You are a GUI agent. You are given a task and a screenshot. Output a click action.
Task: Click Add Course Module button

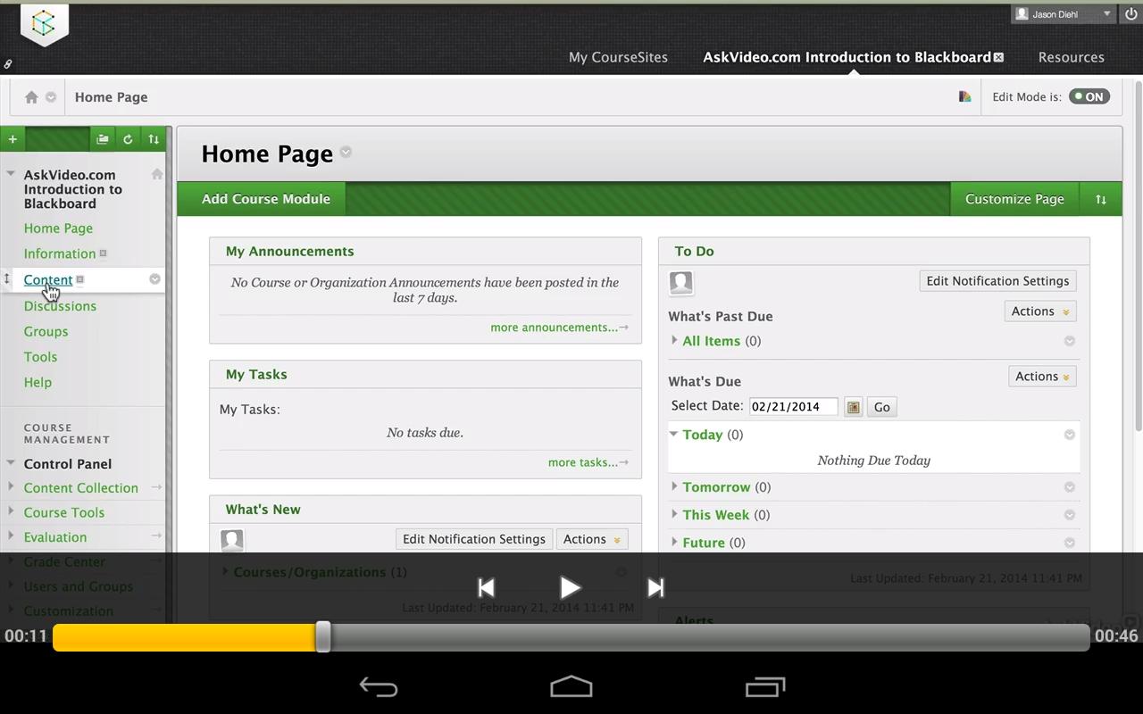[x=266, y=199]
